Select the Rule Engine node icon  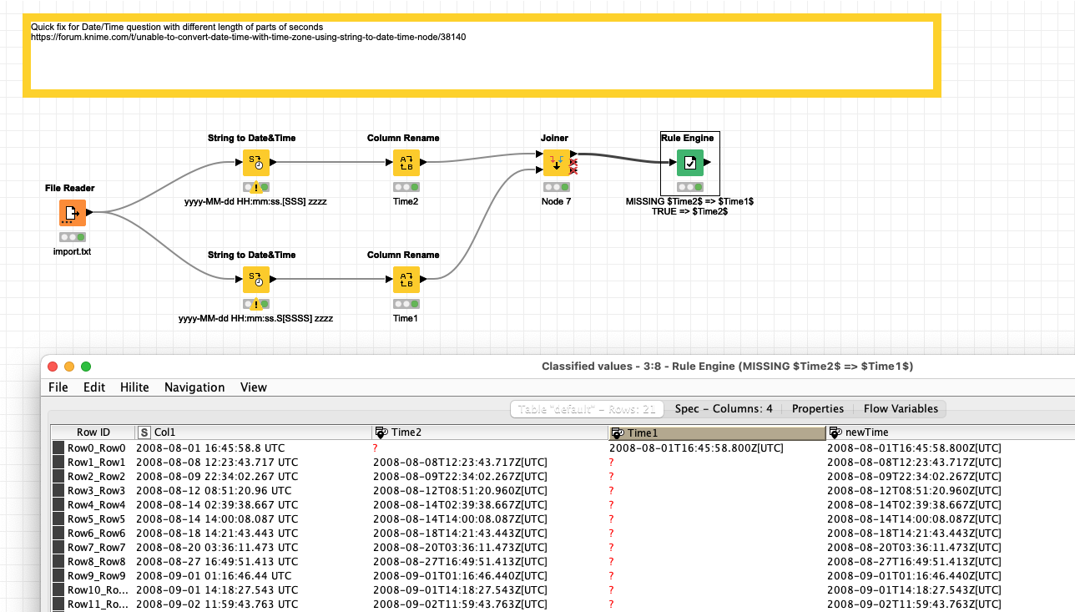(690, 163)
